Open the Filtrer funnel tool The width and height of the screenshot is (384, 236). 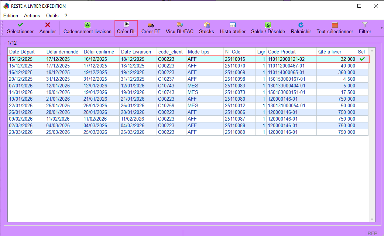pyautogui.click(x=365, y=25)
